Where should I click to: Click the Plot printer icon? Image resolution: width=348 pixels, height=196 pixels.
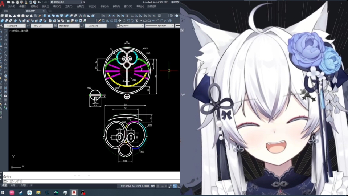click(x=34, y=2)
